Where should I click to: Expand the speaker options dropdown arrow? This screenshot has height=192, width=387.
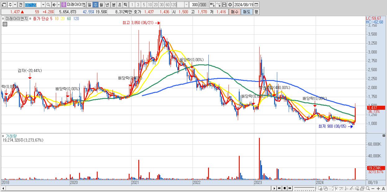59,5
